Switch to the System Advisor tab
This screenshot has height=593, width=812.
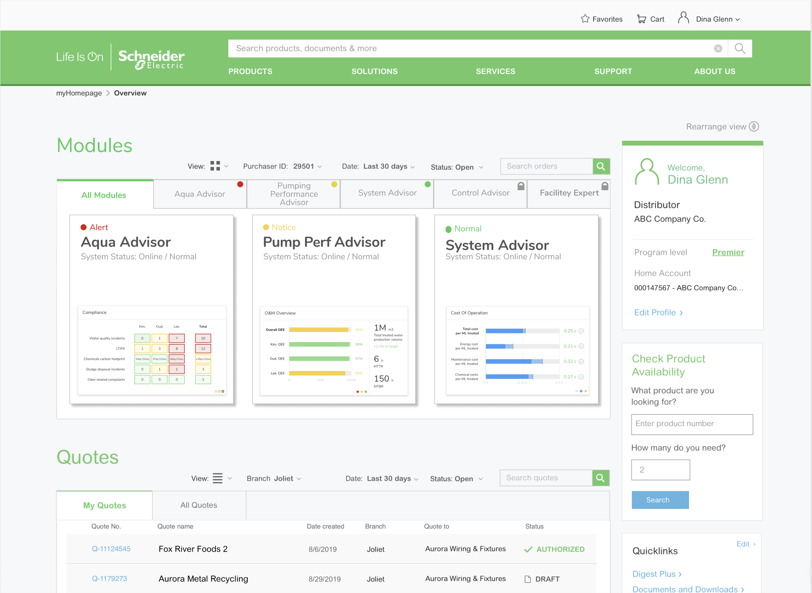[x=387, y=194]
